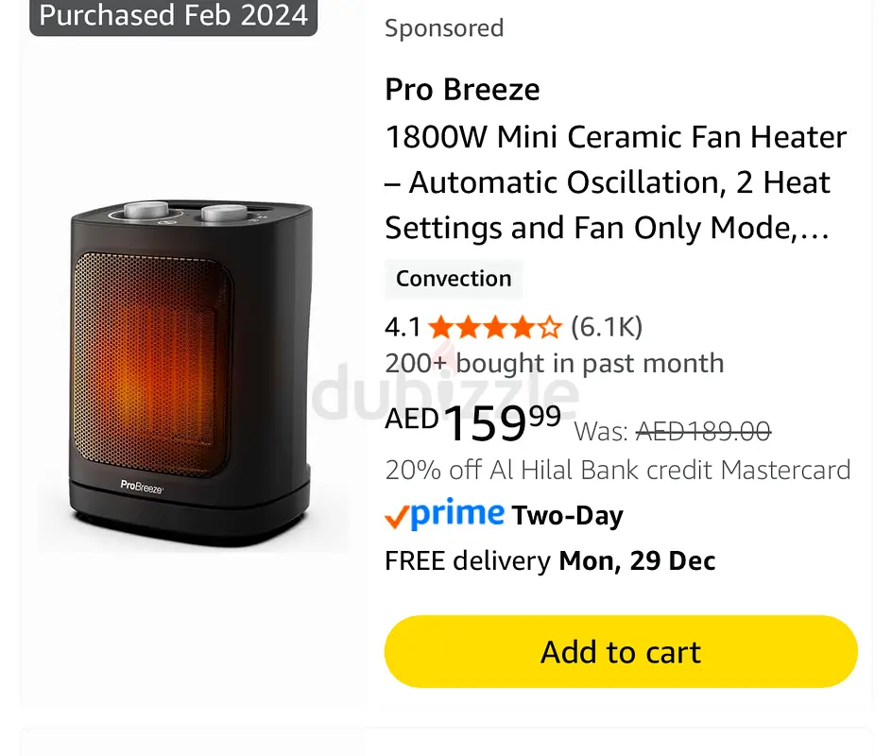Click the Al Hilal Bank Mastercard offer
This screenshot has width=892, height=756.
coord(618,471)
